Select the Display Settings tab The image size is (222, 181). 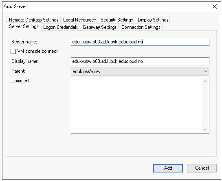tap(153, 20)
